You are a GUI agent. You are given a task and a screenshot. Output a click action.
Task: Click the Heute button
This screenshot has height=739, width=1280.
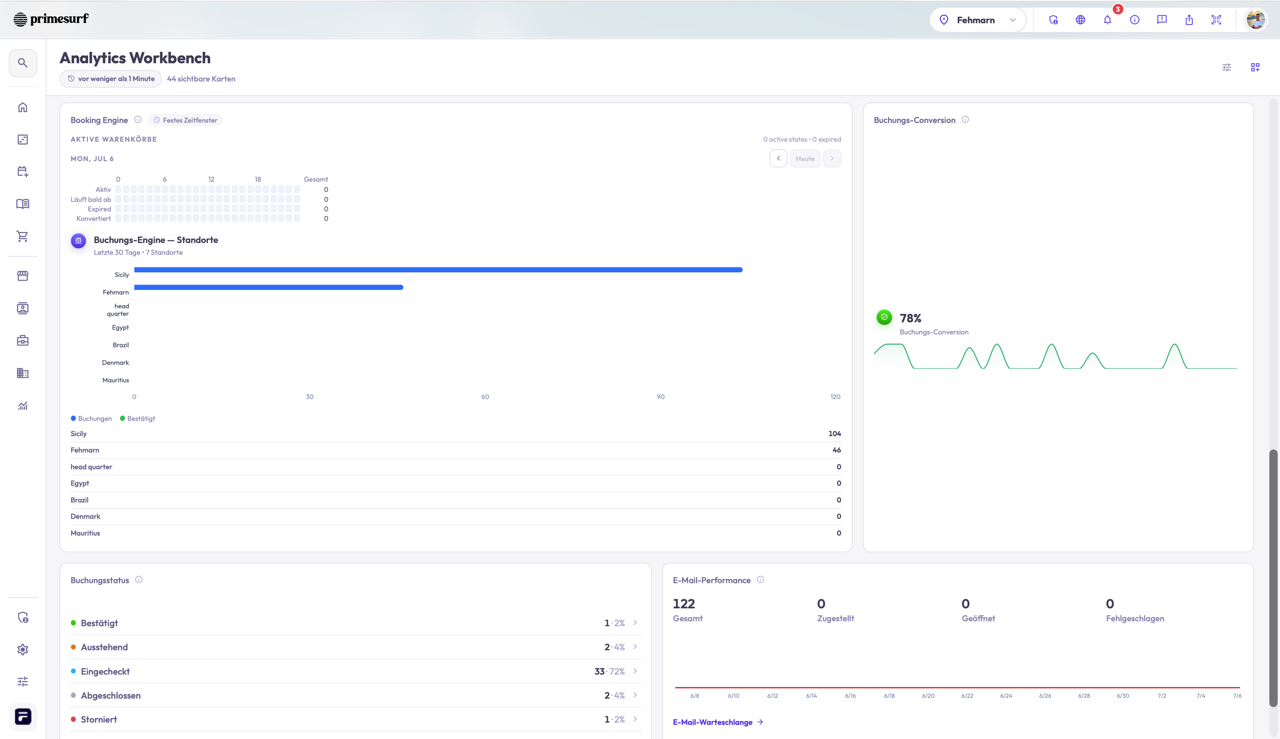tap(805, 158)
